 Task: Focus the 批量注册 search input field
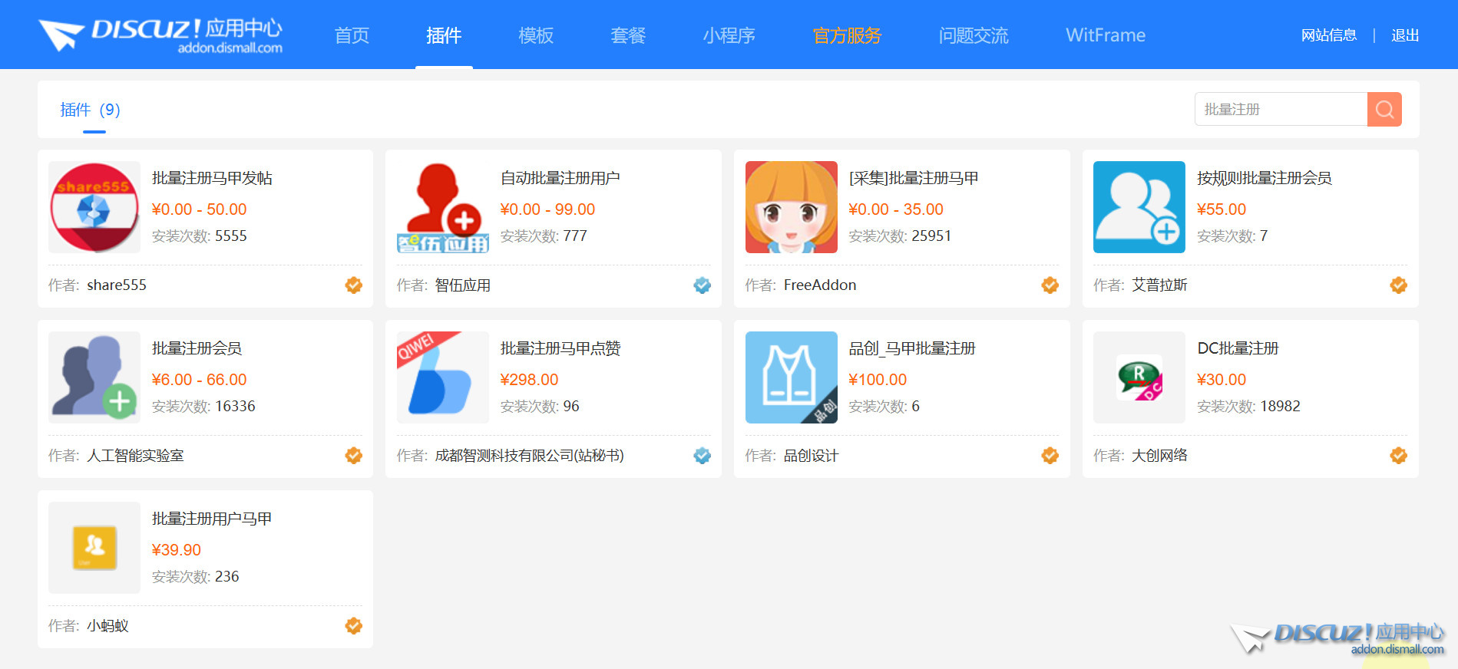[1280, 109]
